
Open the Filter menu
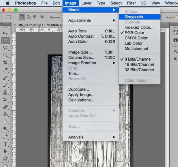131,3
